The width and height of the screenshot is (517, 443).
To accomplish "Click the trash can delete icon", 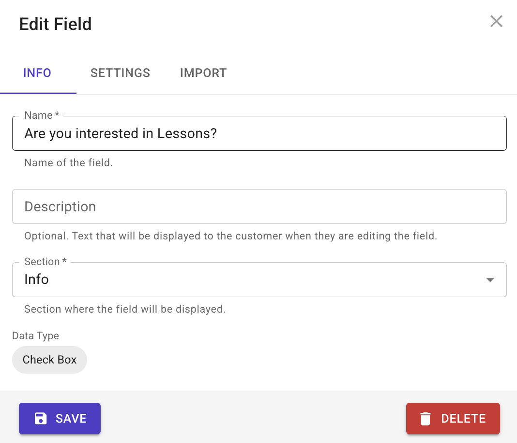I will [426, 418].
